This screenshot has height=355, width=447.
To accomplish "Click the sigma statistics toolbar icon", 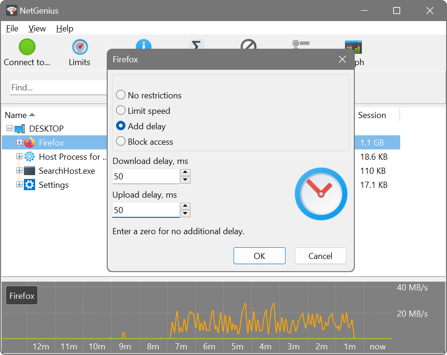I will click(196, 44).
